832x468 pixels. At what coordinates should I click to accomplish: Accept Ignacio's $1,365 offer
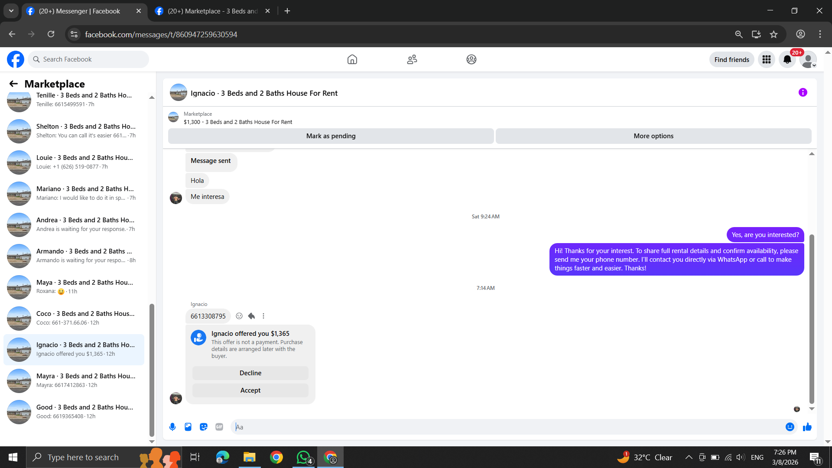click(250, 390)
